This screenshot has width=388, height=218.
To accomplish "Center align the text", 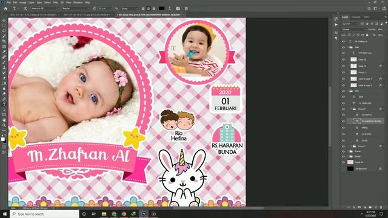I will pyautogui.click(x=149, y=8).
